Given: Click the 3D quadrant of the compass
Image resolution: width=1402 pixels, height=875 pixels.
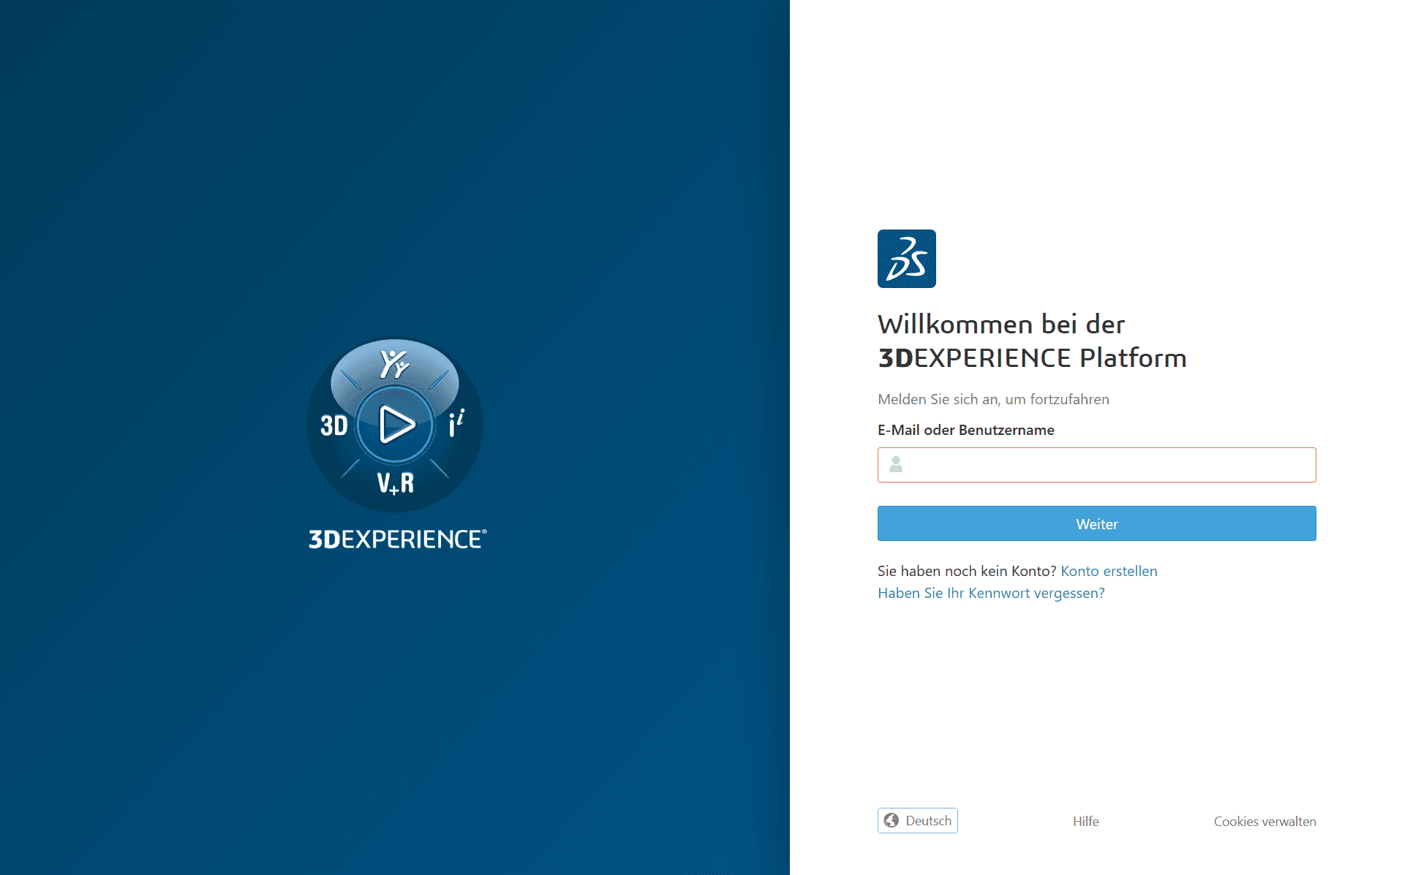Looking at the screenshot, I should coord(334,425).
